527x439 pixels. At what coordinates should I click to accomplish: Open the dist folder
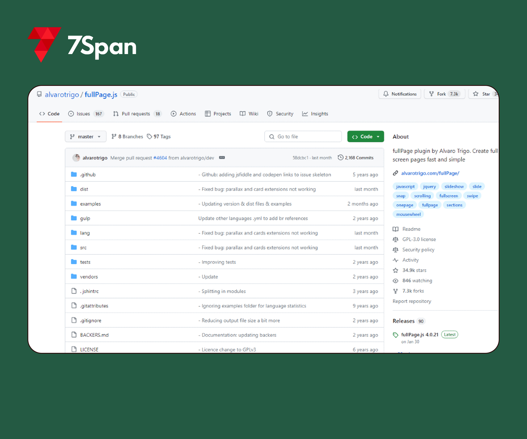[84, 189]
